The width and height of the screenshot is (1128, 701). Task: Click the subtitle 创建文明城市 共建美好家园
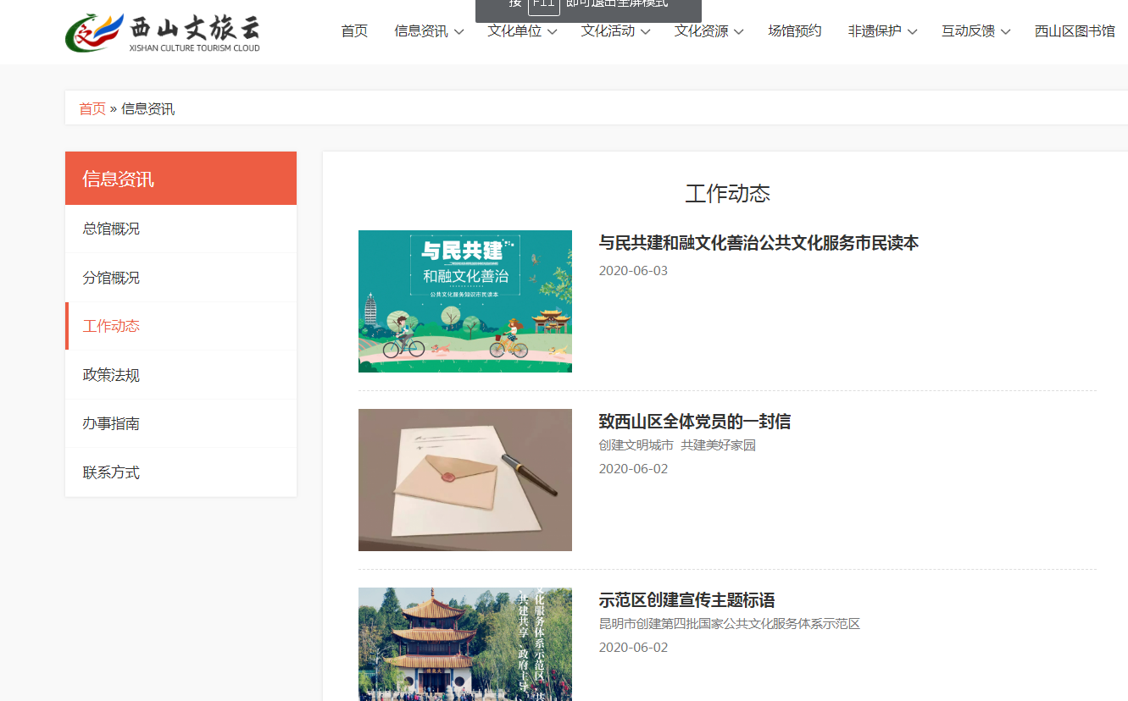[x=677, y=445]
